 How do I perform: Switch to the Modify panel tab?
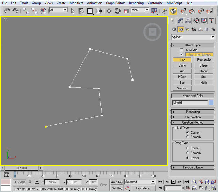180,20
